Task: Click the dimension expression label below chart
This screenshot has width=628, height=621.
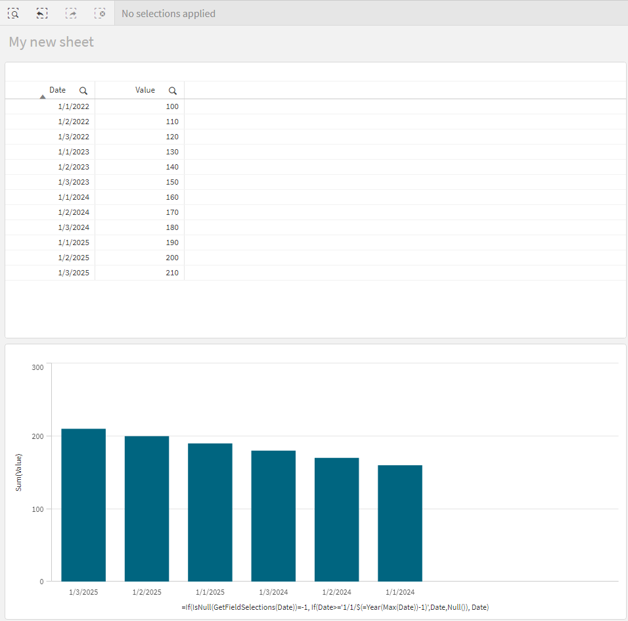Action: pos(335,608)
